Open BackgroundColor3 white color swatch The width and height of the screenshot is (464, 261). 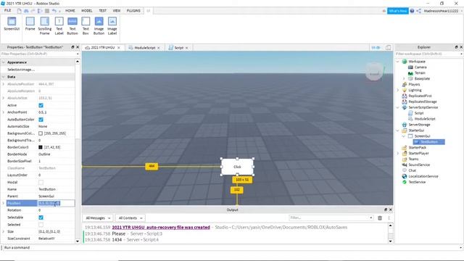pos(41,133)
